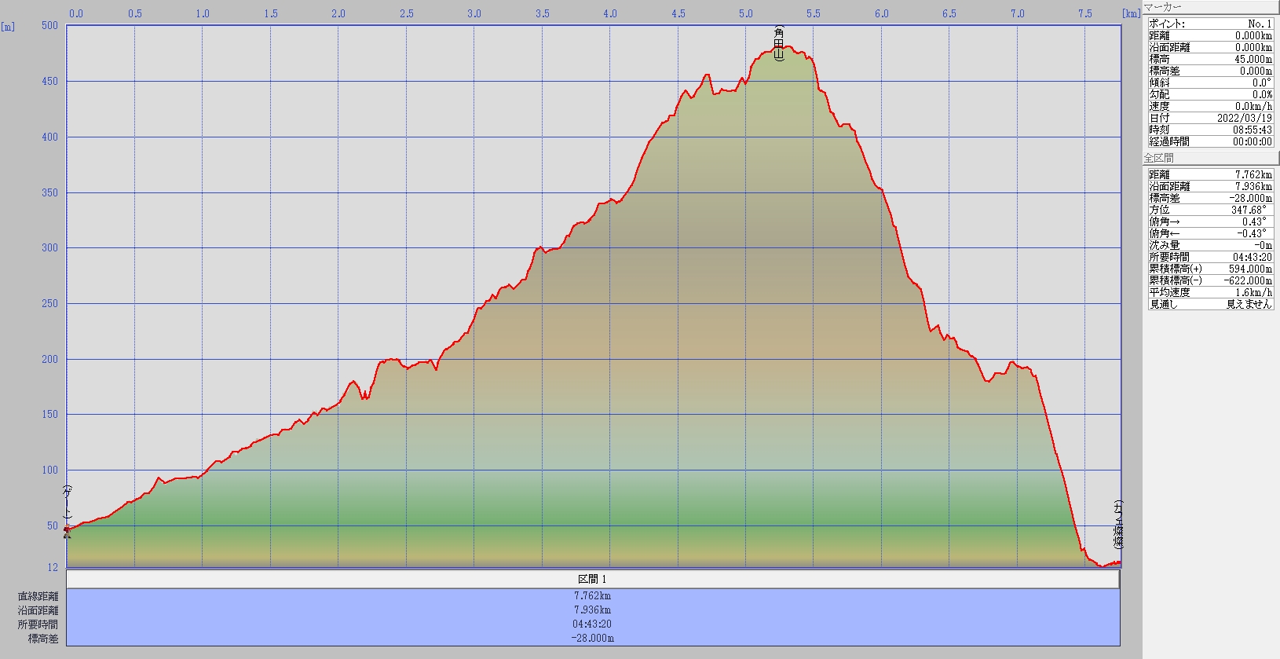Select the 累積標高(-) -622.000m row
The image size is (1280, 659).
(x=1210, y=280)
